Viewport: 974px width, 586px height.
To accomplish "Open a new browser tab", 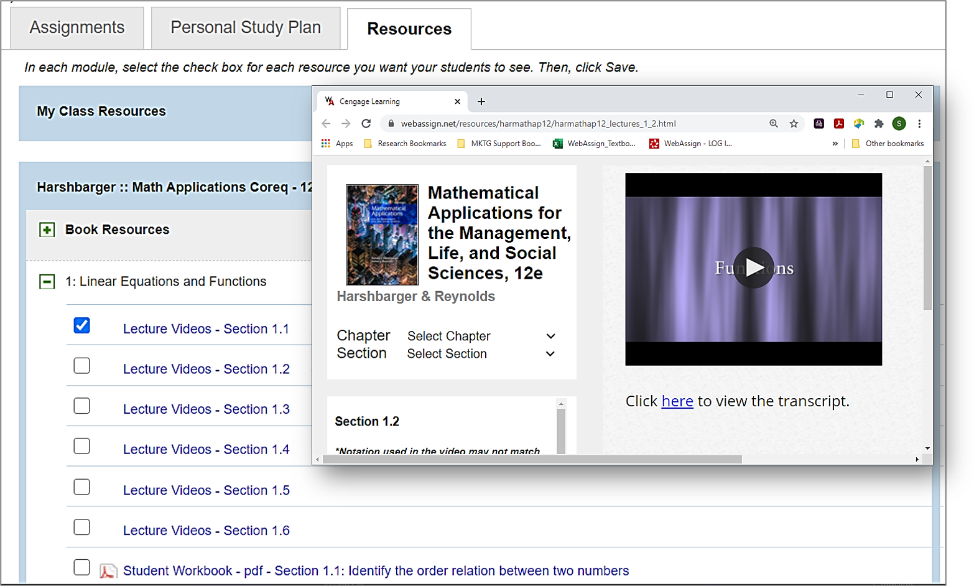I will pos(481,101).
